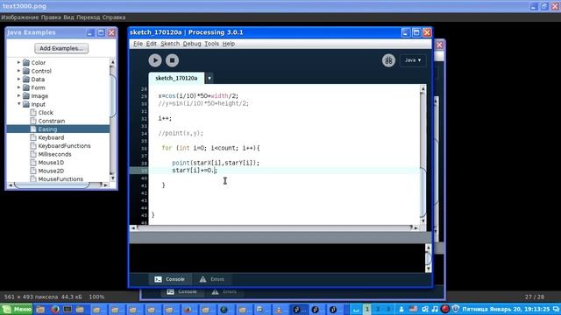Click the code editor horizontal scrollbar
561x315 pixels.
pyautogui.click(x=274, y=227)
